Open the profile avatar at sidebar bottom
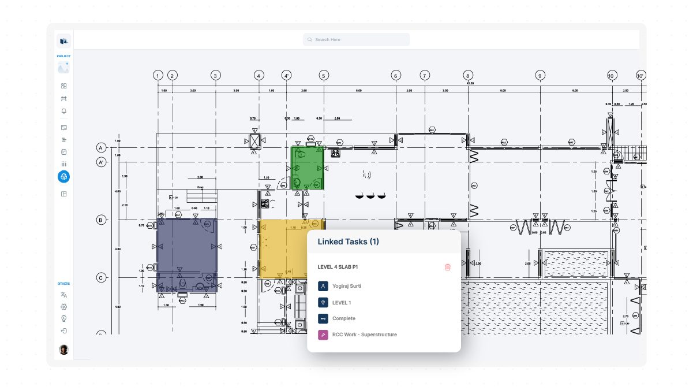 [63, 349]
